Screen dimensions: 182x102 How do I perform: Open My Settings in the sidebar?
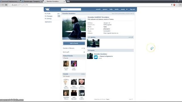coord(48,18)
